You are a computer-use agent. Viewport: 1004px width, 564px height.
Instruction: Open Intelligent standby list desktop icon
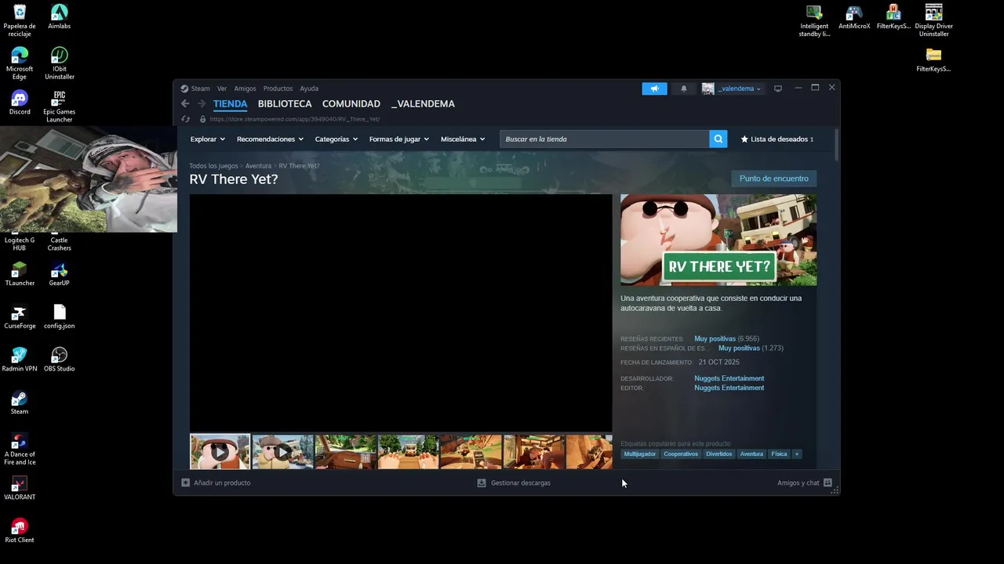pyautogui.click(x=814, y=20)
